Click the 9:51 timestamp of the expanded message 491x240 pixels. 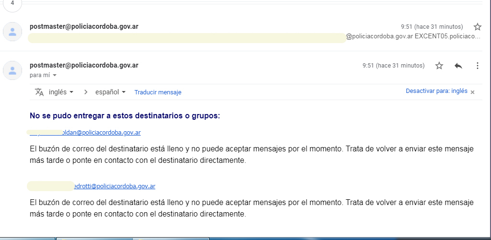(393, 66)
